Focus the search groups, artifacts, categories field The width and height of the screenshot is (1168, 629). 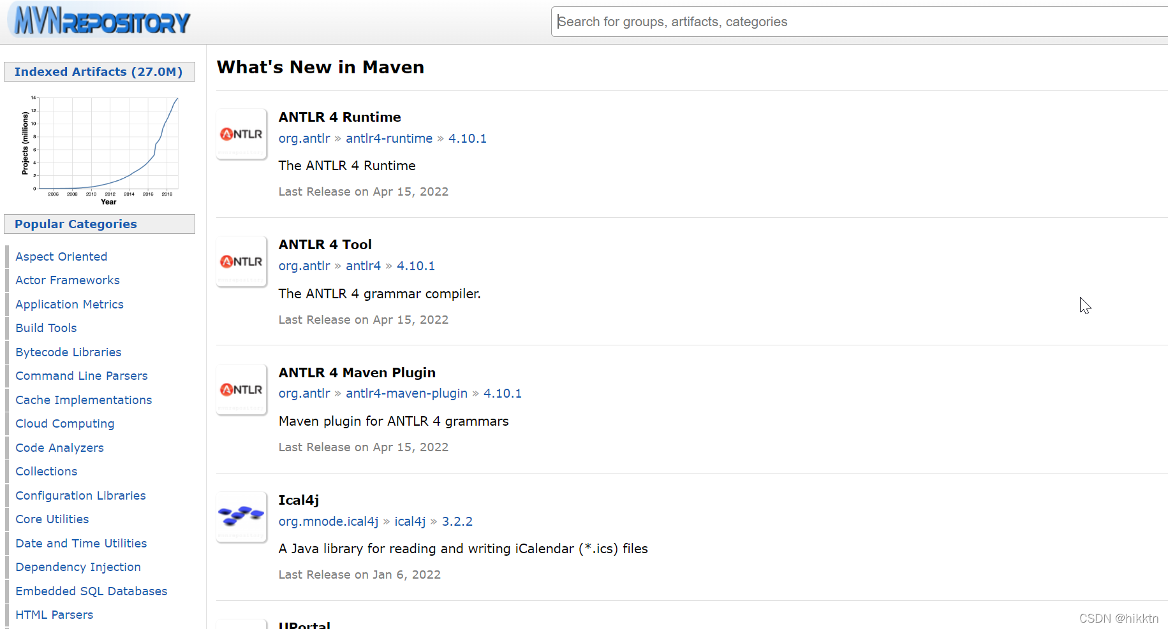(x=859, y=22)
